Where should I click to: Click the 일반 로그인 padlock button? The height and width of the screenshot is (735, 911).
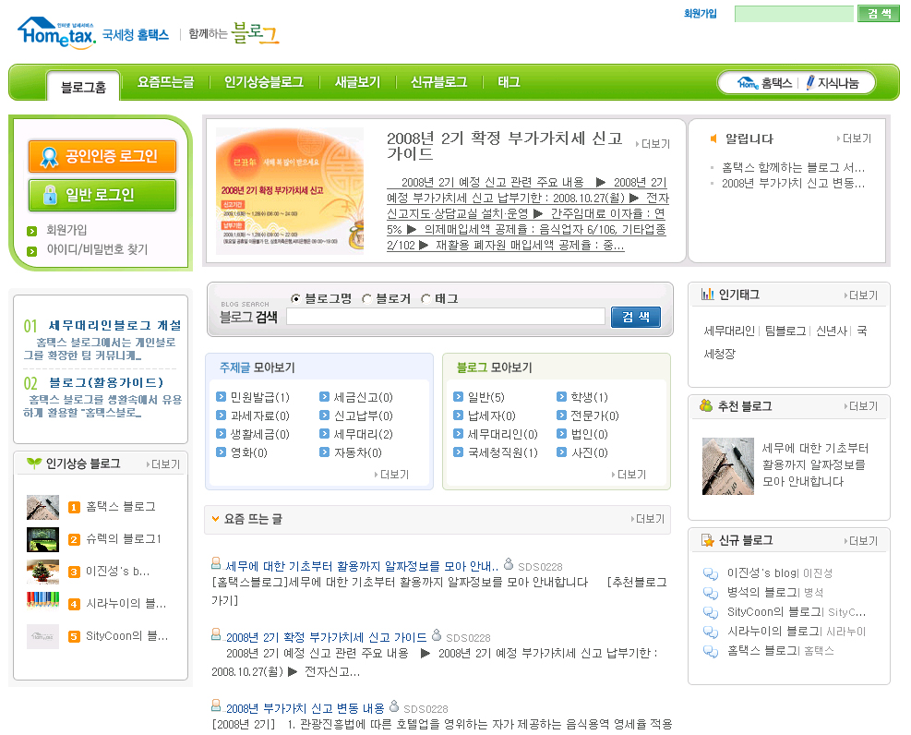pos(102,195)
